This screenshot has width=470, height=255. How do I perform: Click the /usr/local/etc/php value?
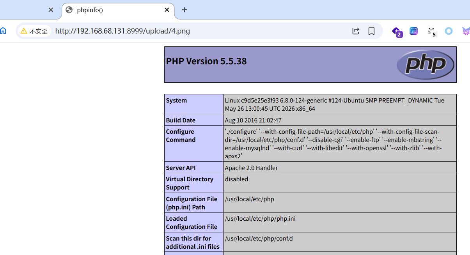(x=249, y=199)
